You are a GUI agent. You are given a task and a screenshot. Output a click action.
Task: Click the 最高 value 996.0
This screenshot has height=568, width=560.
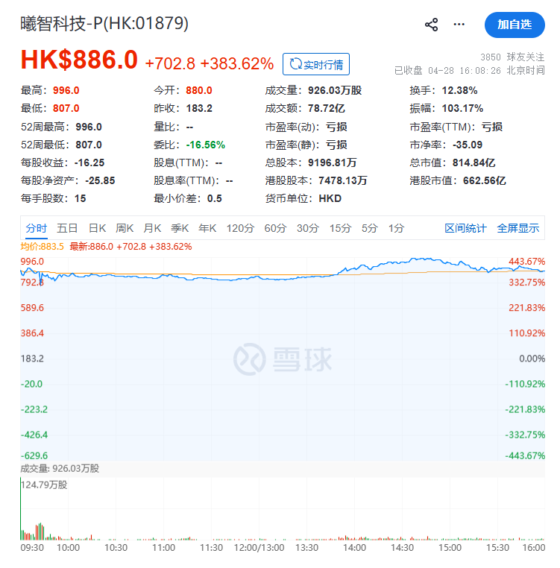66,90
